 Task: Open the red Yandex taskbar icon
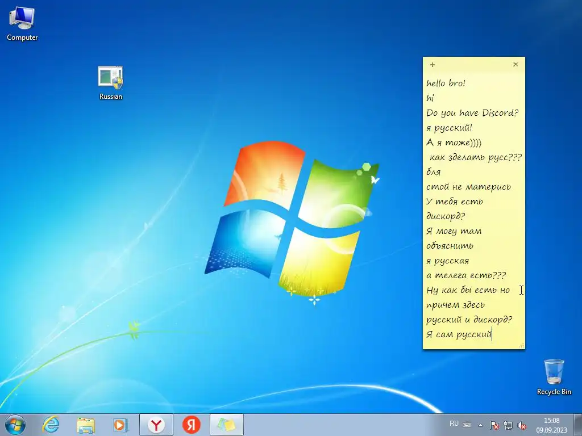point(191,425)
